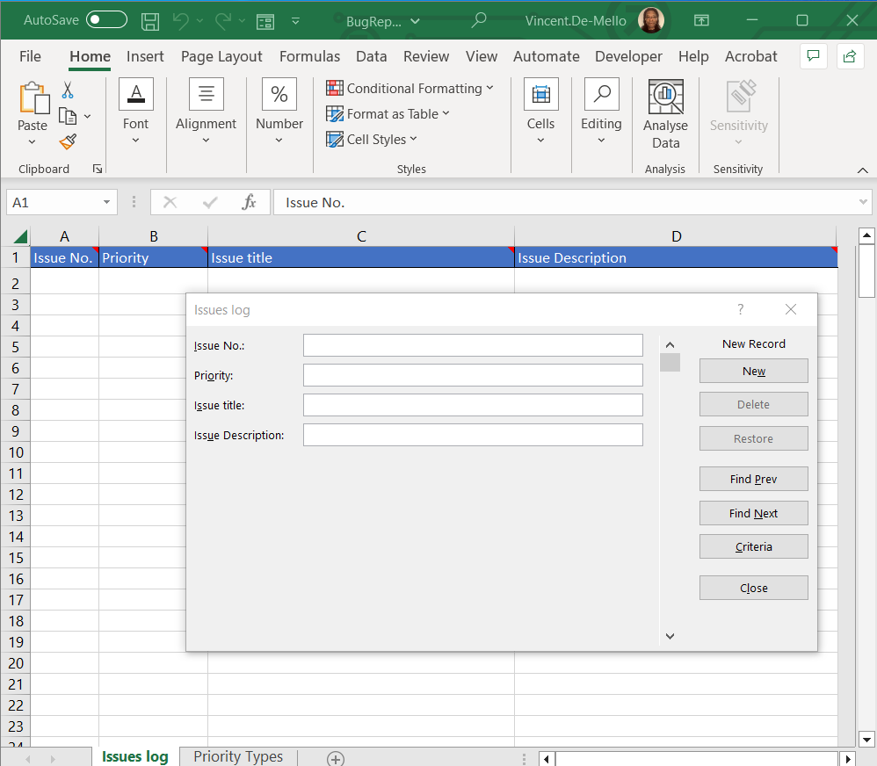Switch to the Priority Types sheet tab
Image resolution: width=877 pixels, height=766 pixels.
(x=238, y=756)
